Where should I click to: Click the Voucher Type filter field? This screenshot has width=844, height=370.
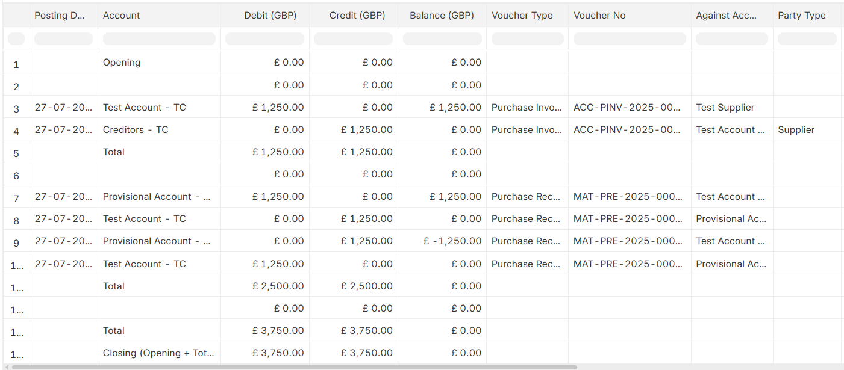(527, 39)
